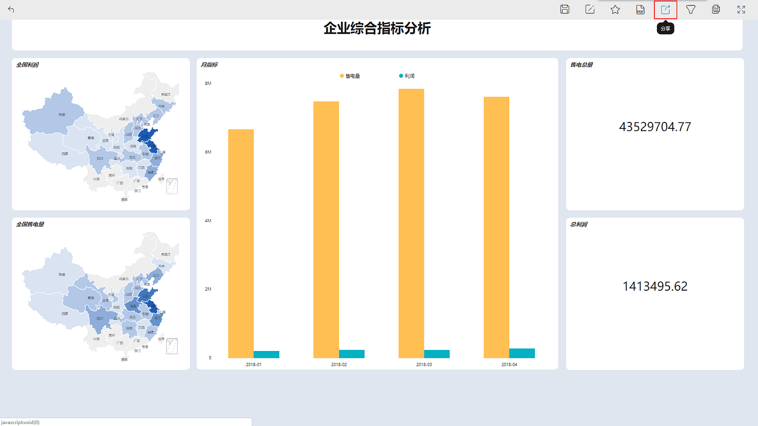Click the javascript:void(0) status bar text
Viewport: 758px width, 426px height.
20,422
